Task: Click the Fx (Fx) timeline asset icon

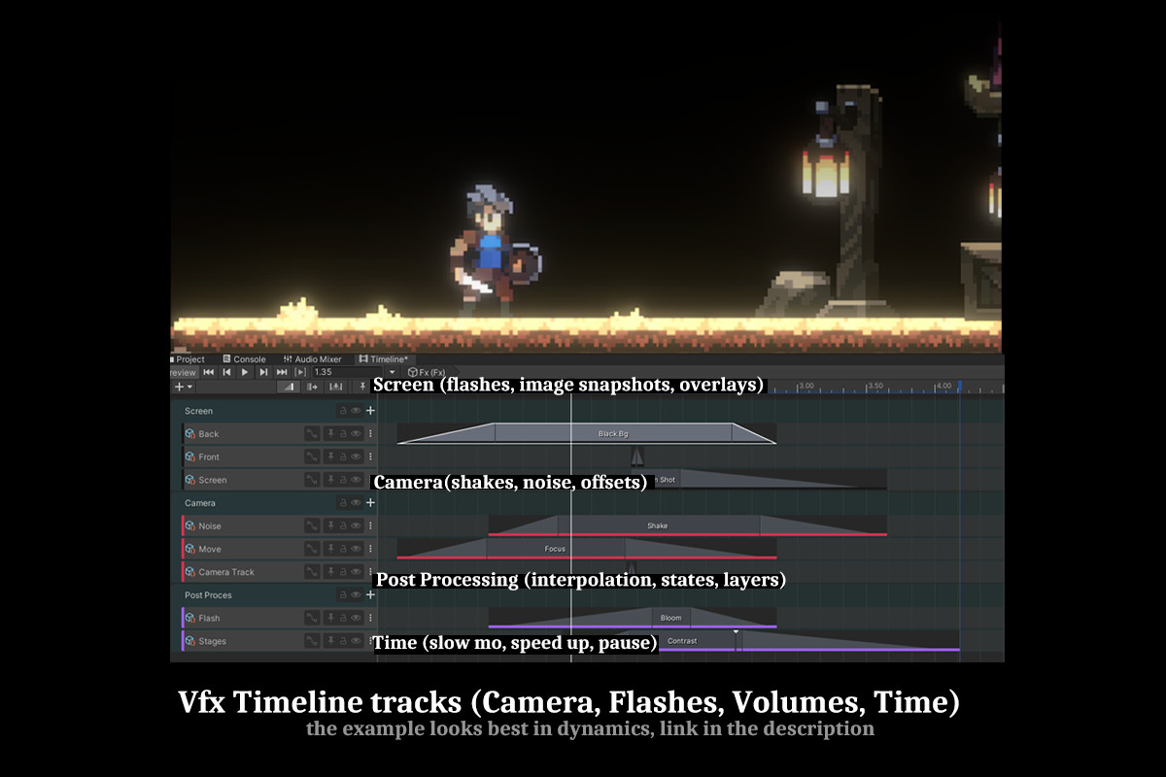Action: coord(413,372)
